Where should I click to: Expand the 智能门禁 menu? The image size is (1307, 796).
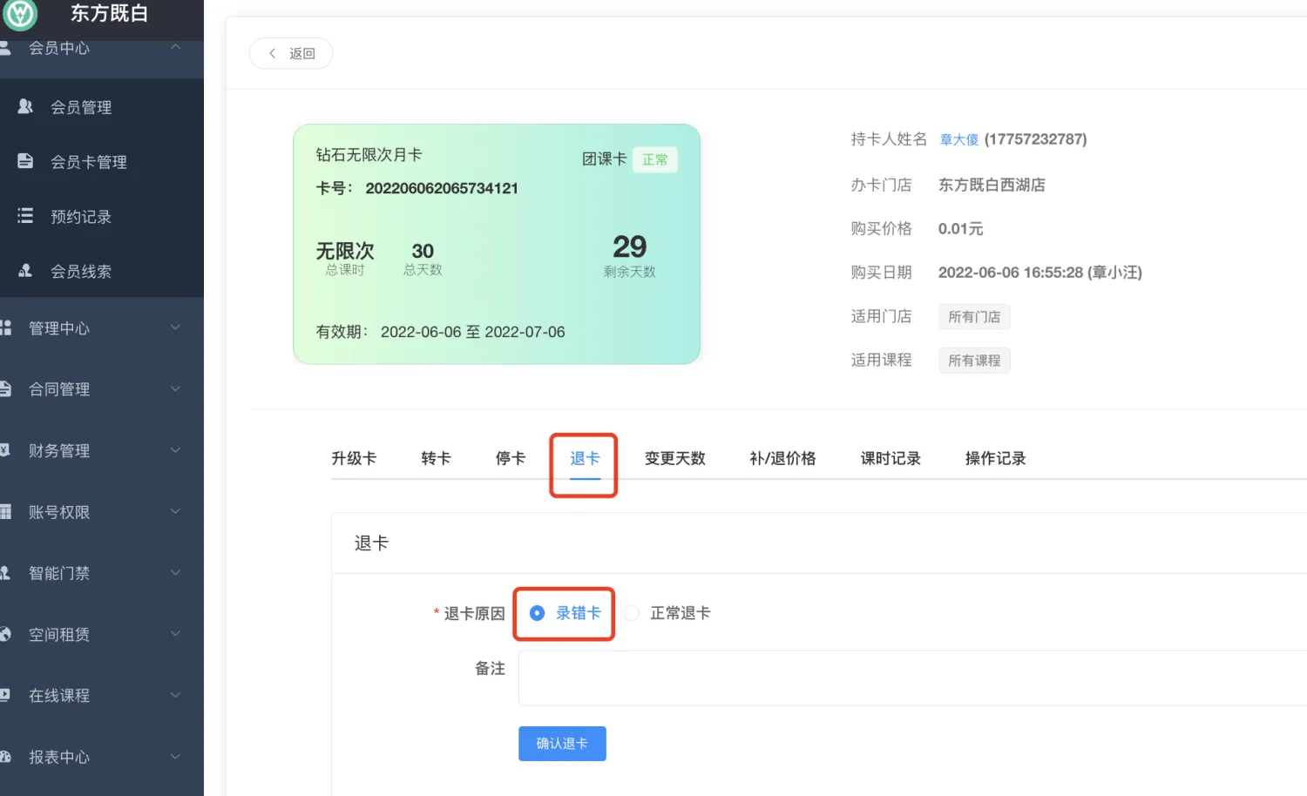(x=175, y=572)
